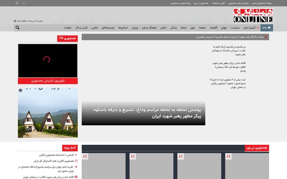Open the زندگی section

pos(173,28)
